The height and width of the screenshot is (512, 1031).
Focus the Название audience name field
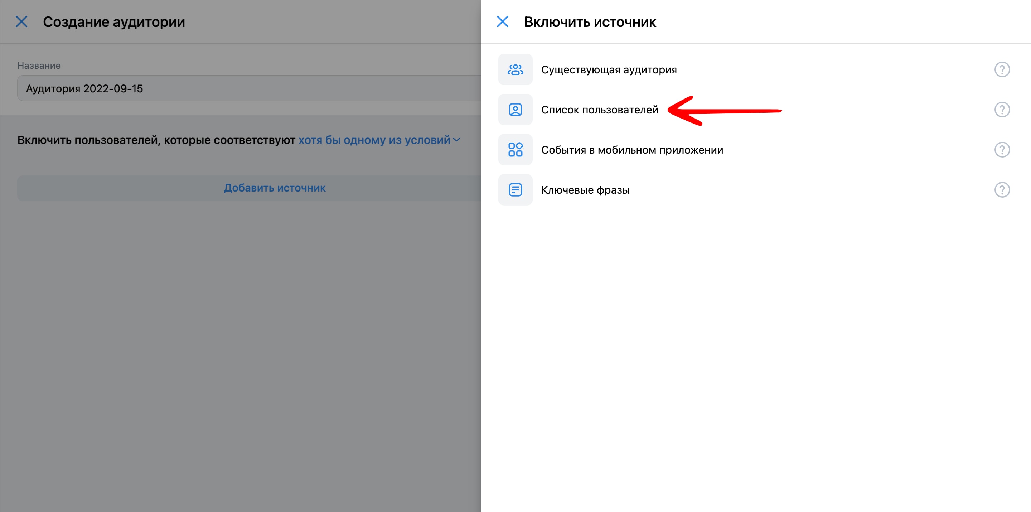[x=249, y=88]
